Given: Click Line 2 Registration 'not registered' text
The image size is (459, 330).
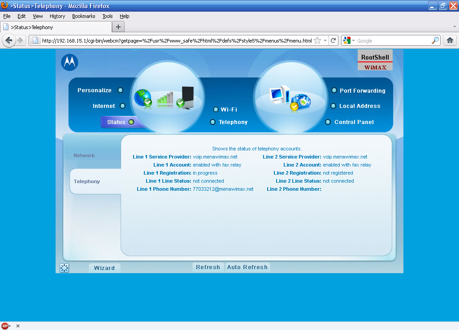Looking at the screenshot, I should pos(338,173).
